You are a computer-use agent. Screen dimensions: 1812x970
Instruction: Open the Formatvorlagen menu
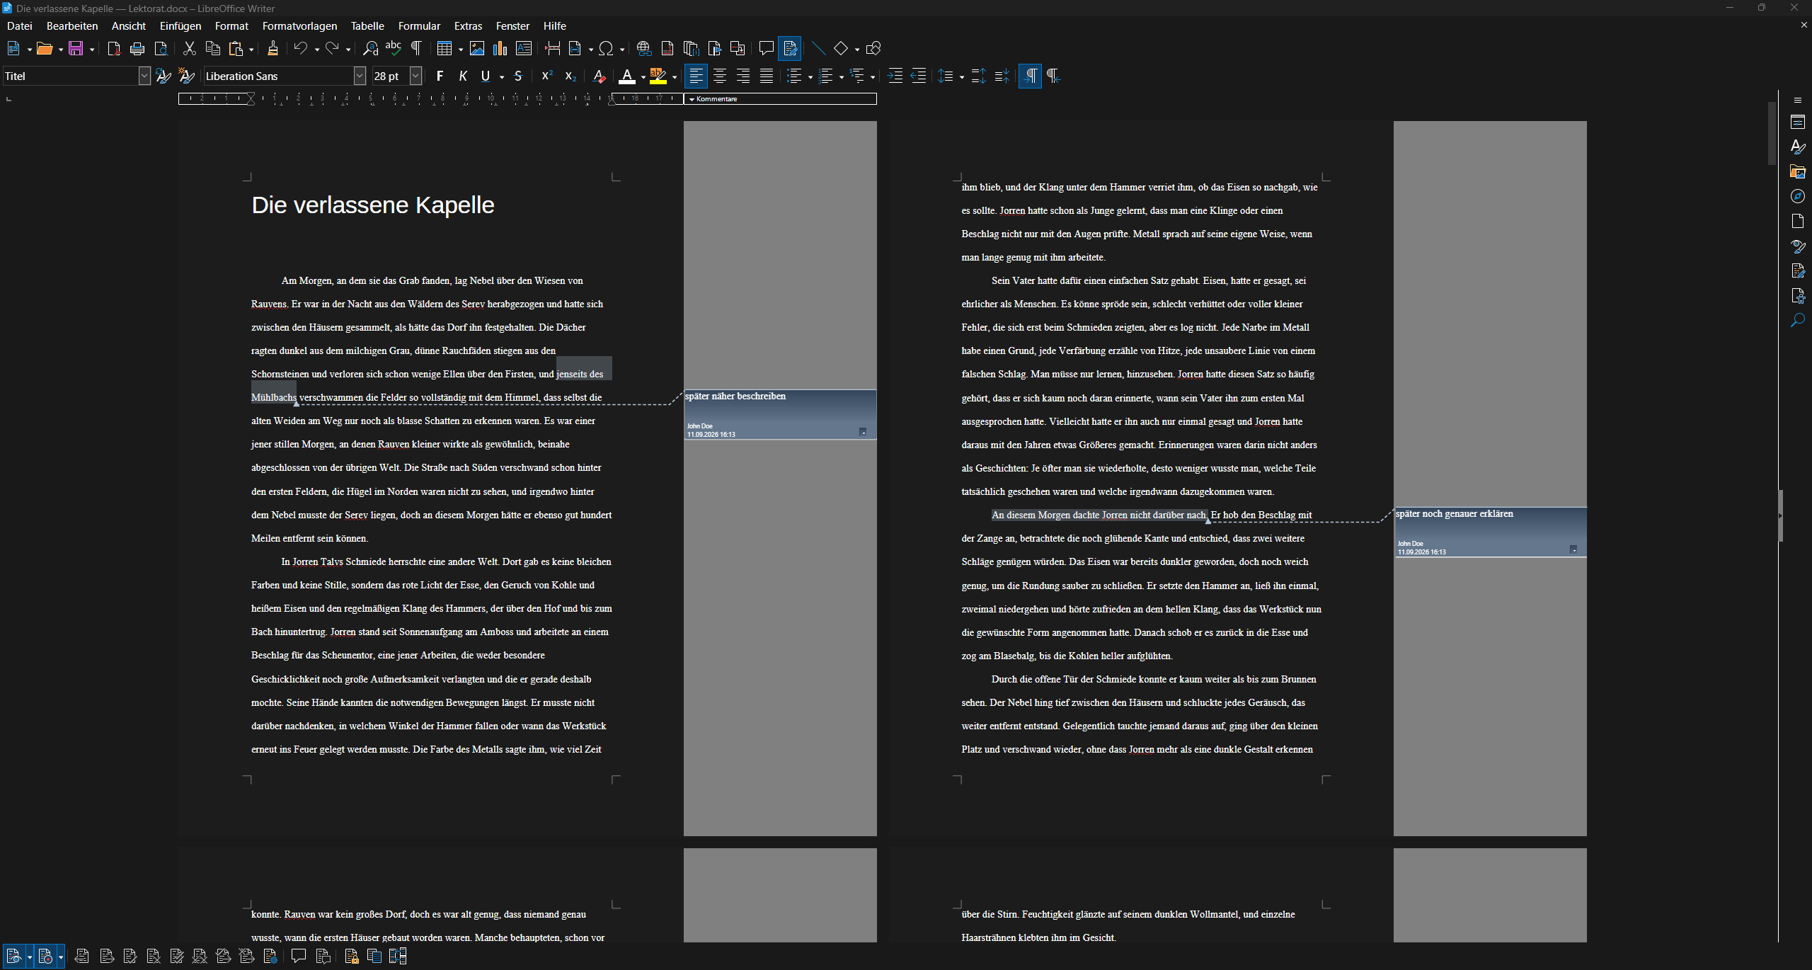tap(299, 26)
